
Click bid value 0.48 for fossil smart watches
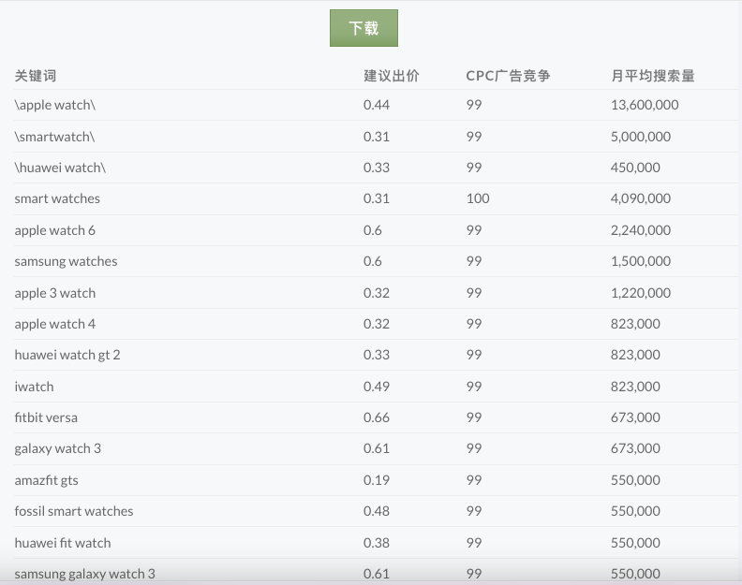377,511
